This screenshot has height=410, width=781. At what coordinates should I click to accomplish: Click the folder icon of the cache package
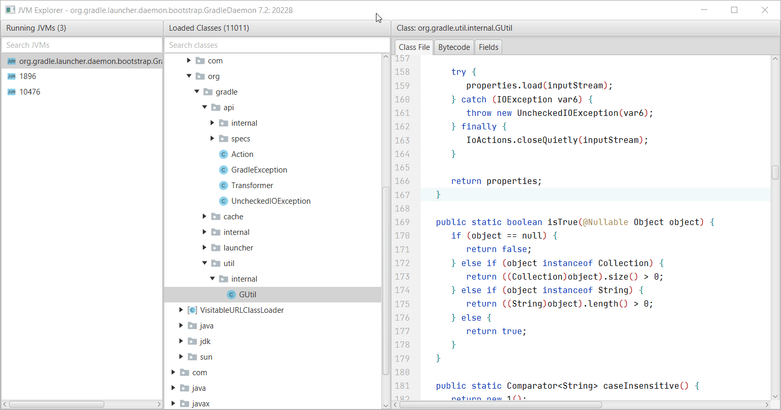(216, 217)
